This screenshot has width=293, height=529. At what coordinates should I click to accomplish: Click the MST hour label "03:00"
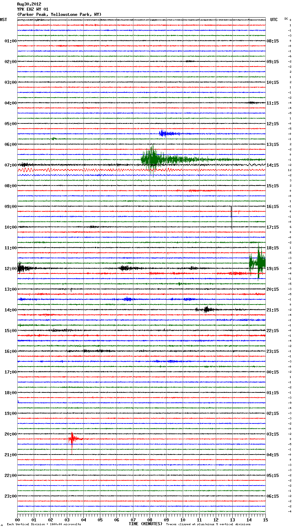(11, 82)
